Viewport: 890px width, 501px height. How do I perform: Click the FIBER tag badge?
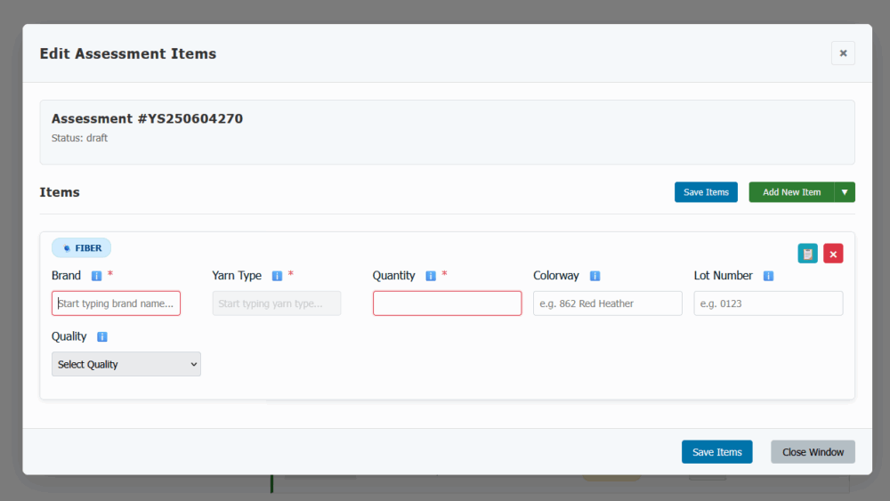82,248
